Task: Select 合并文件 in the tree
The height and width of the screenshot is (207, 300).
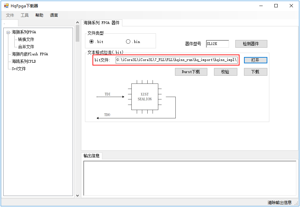Action: [26, 47]
